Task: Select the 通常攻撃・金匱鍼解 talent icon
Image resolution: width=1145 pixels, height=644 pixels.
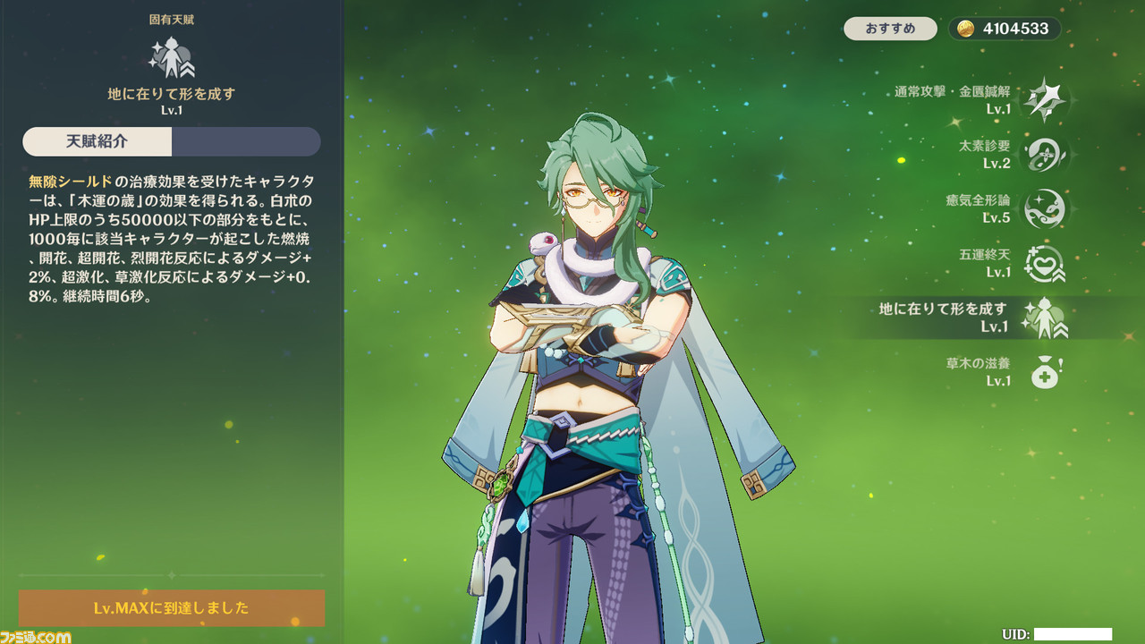Action: pyautogui.click(x=1044, y=99)
